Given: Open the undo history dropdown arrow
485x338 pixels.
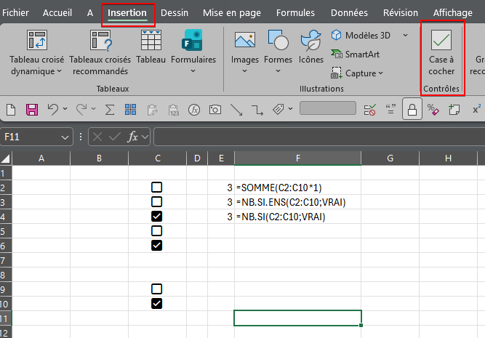Looking at the screenshot, I should point(65,109).
